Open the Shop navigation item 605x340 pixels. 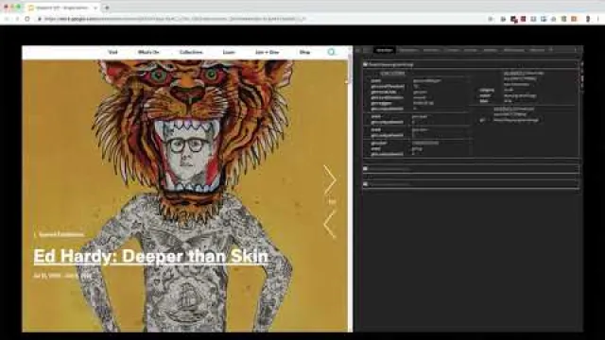(x=304, y=52)
